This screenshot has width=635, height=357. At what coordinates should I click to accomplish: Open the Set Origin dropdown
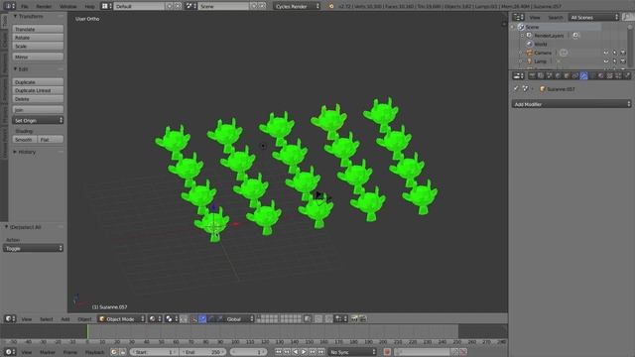(38, 121)
